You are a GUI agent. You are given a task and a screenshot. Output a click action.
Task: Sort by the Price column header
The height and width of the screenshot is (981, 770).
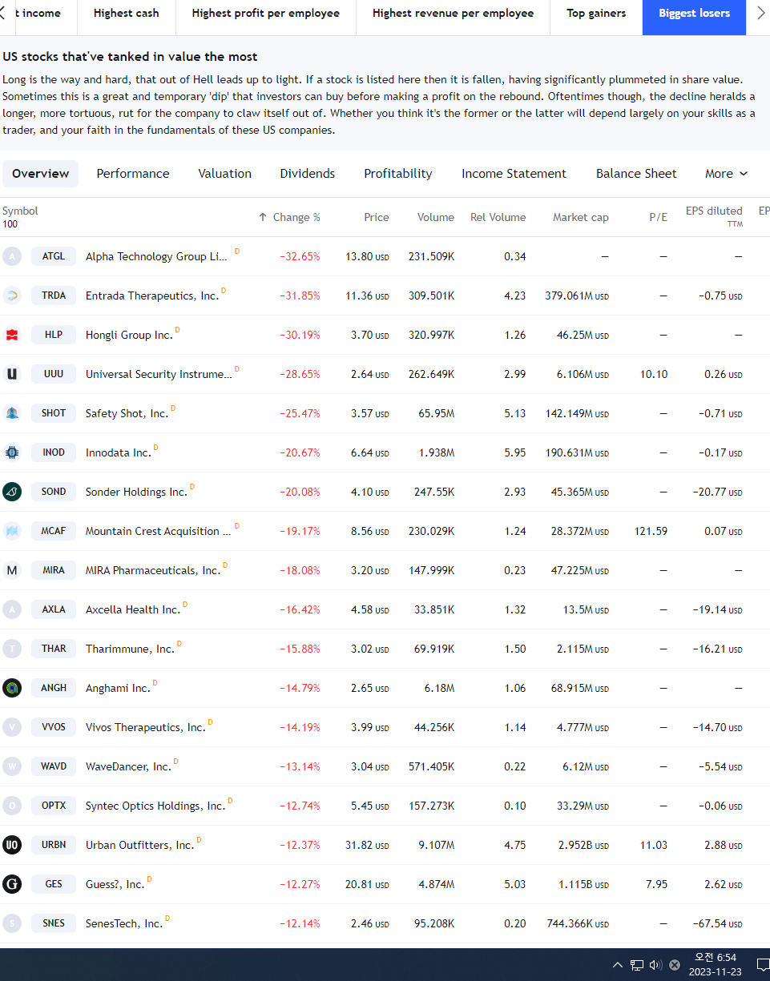click(x=376, y=217)
